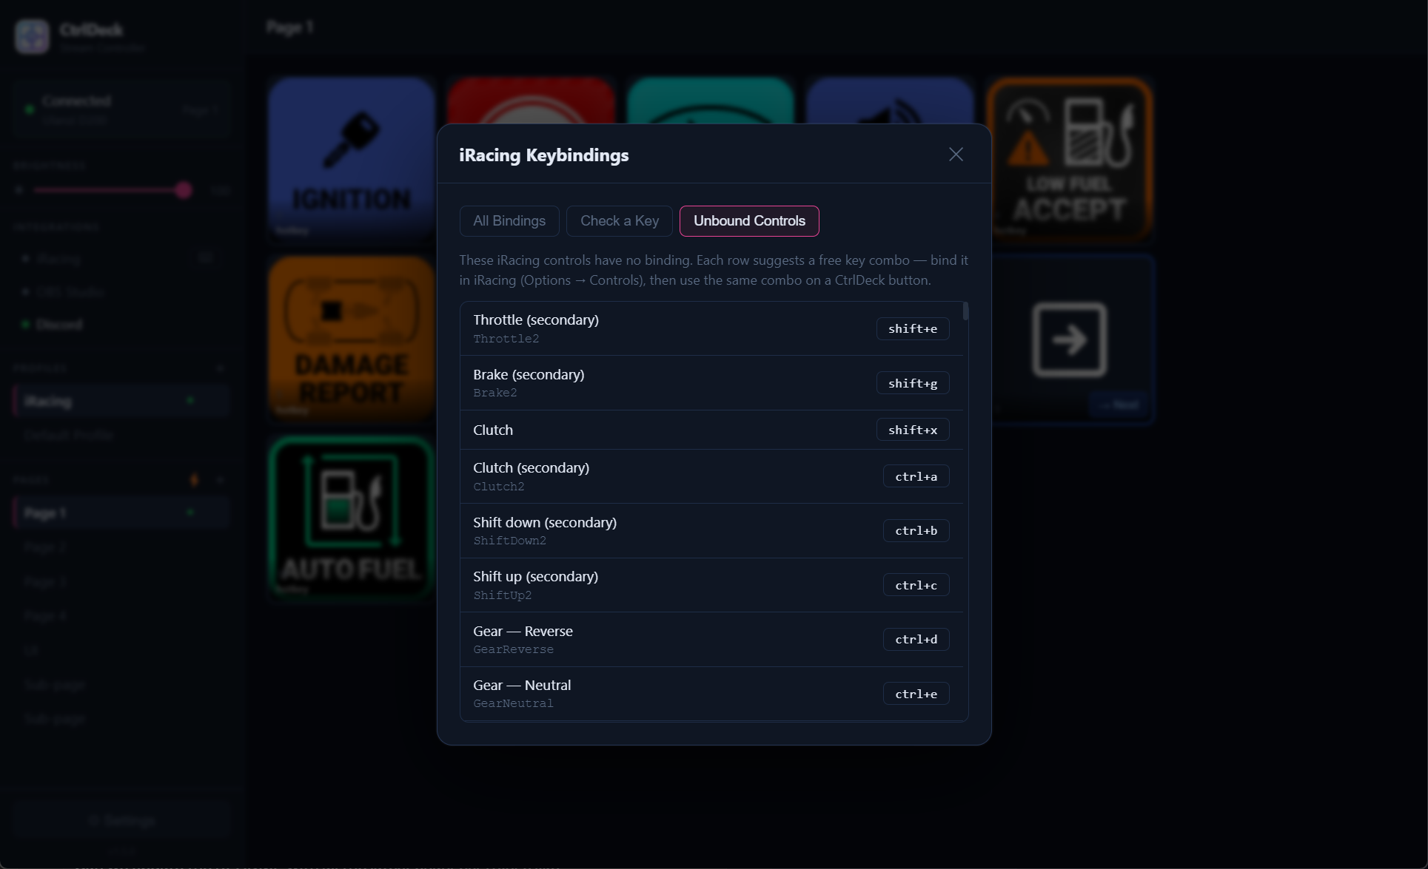1428x869 pixels.
Task: Click the unbound controls list scrollbar
Action: [x=965, y=311]
